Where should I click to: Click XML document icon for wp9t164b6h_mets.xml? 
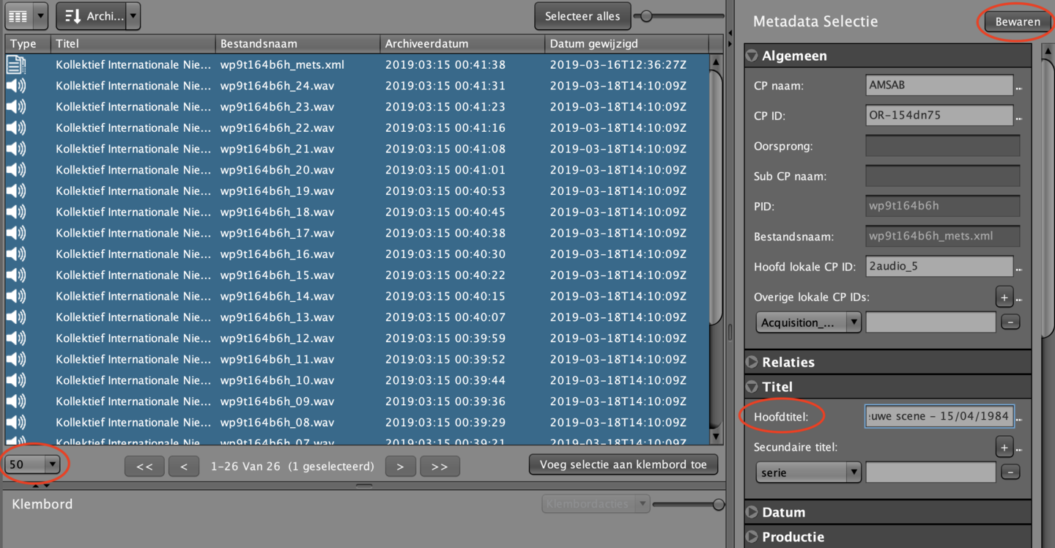tap(16, 64)
